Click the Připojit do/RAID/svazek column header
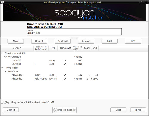Image resolution: width=149 pixels, height=116 pixels. (x=41, y=48)
